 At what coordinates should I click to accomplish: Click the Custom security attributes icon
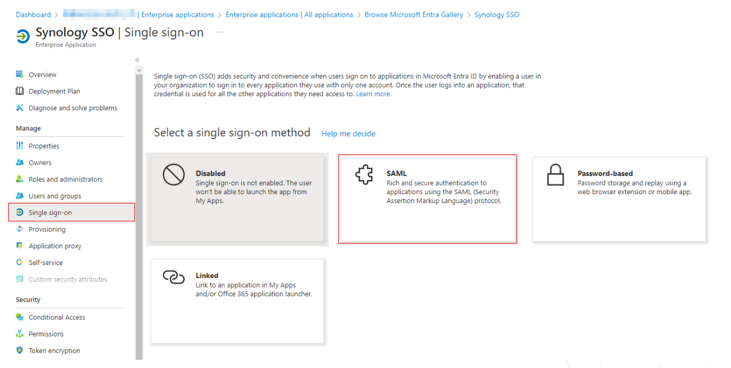[20, 279]
